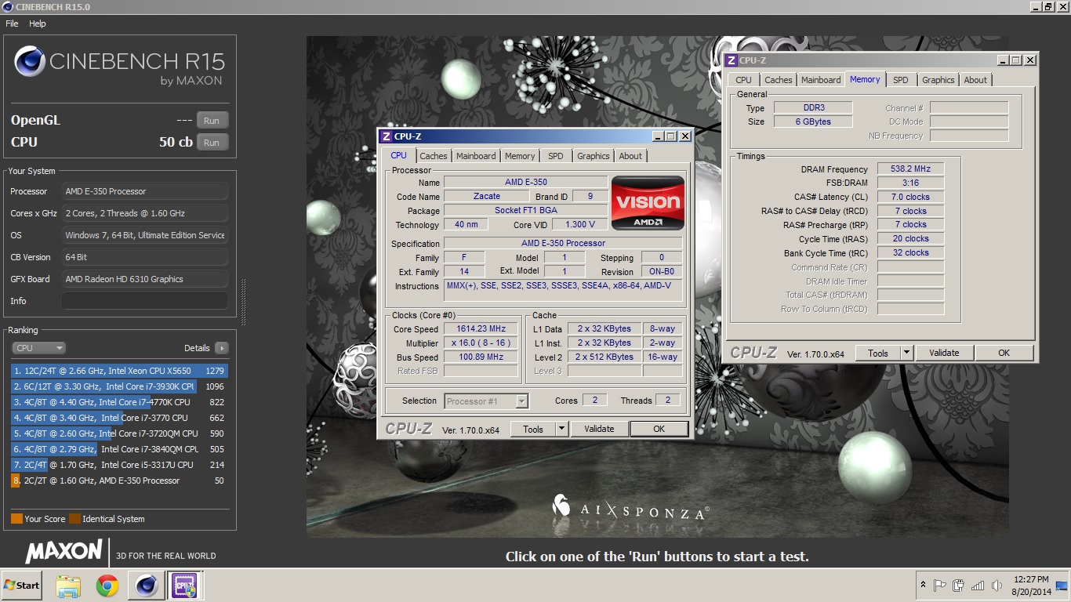Expand Tools dropdown arrow in Memory CPU-Z
Image resolution: width=1071 pixels, height=602 pixels.
[906, 353]
